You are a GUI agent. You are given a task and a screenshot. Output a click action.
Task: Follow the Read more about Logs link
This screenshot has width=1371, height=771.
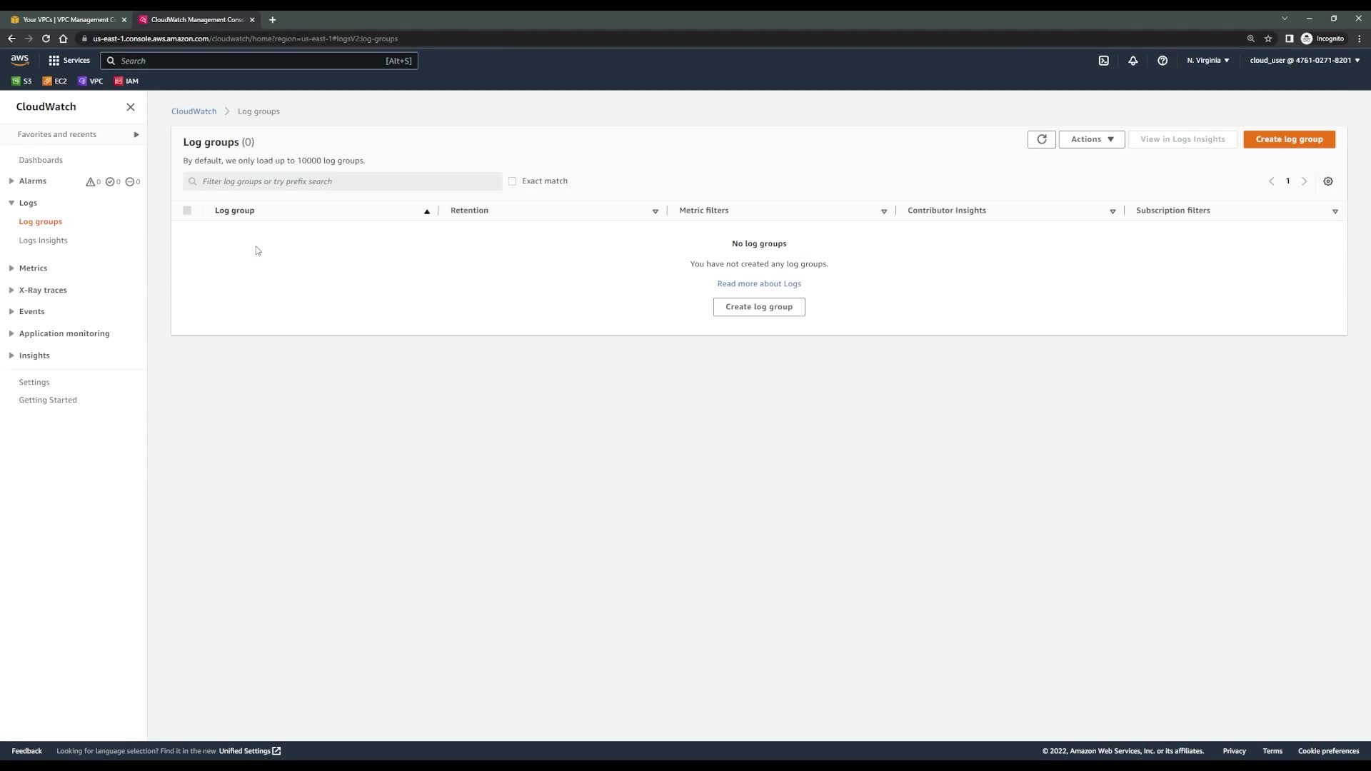(x=758, y=284)
